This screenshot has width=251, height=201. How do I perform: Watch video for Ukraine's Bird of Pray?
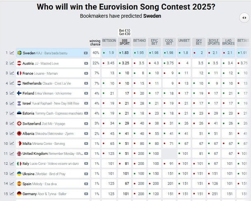pos(85,173)
